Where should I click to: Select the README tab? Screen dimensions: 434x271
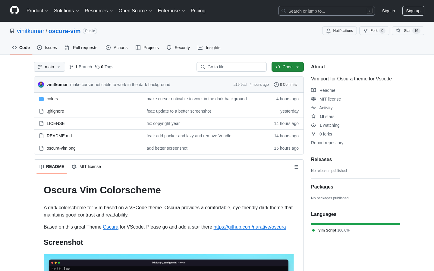click(x=52, y=167)
